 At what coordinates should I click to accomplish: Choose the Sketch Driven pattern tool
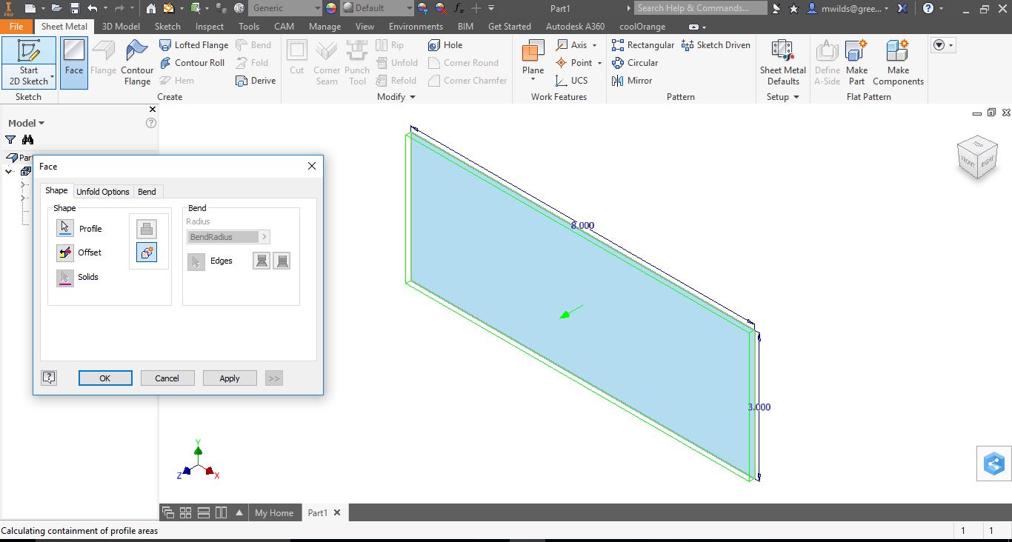pyautogui.click(x=716, y=44)
